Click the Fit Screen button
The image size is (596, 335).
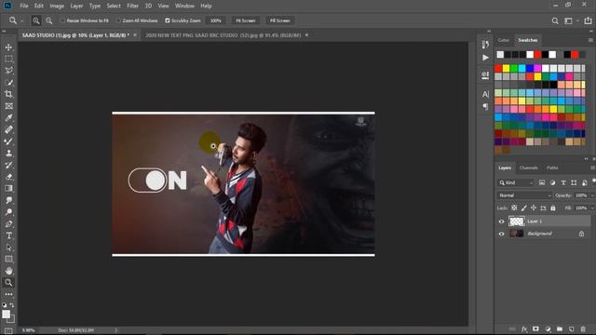tap(246, 20)
